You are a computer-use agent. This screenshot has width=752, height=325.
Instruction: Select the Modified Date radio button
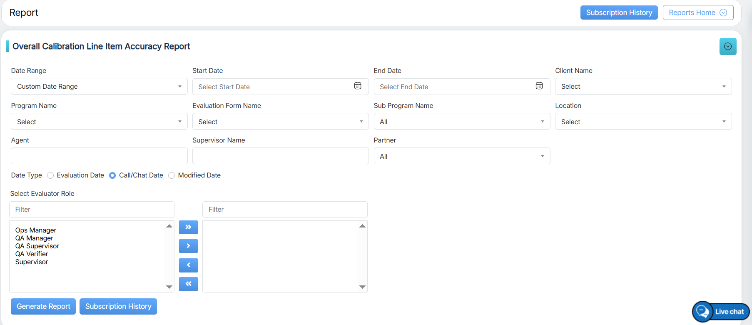(172, 175)
